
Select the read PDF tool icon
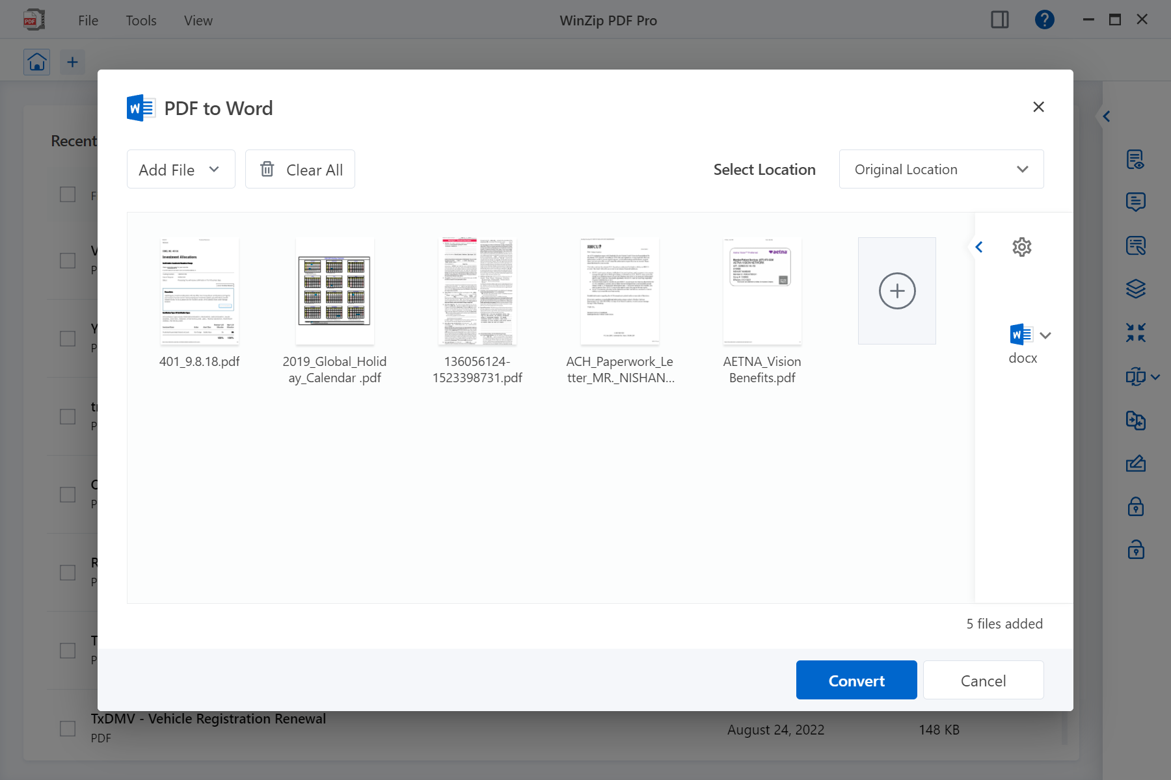click(x=1136, y=159)
